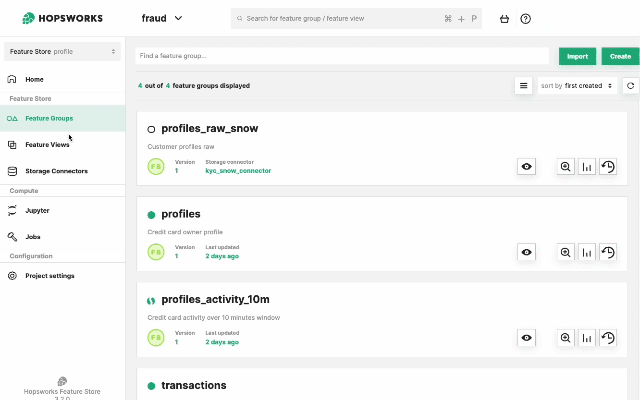Click the Find a feature group search field

point(342,56)
